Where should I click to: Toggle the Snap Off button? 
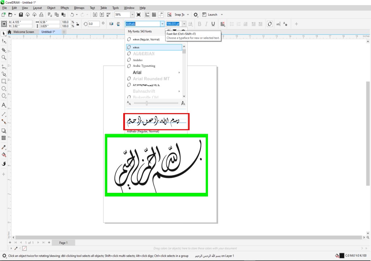coord(170,15)
